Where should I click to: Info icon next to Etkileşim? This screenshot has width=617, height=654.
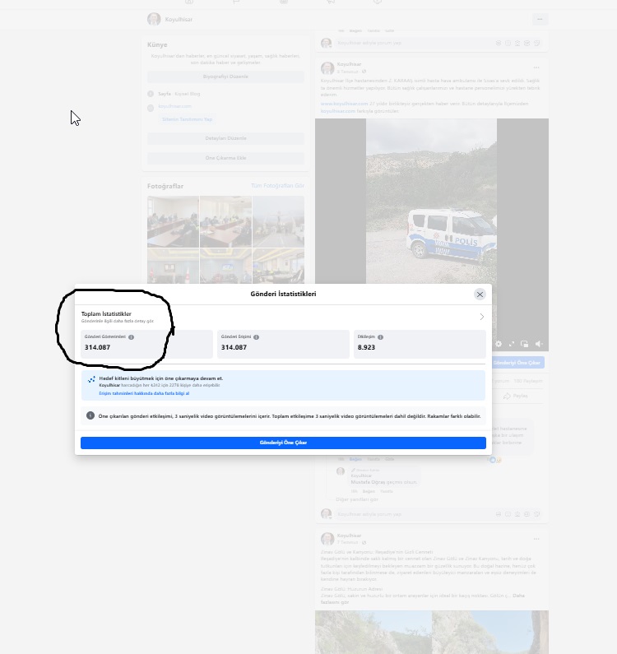[380, 337]
